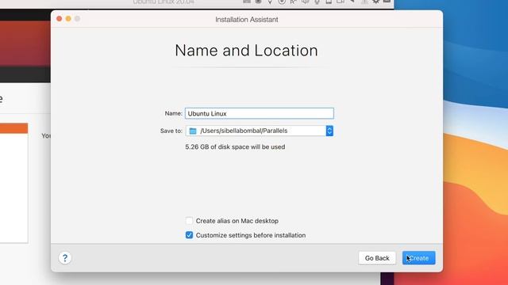This screenshot has width=508, height=285.
Task: Minimize the Installation Assistant window
Action: coord(68,19)
